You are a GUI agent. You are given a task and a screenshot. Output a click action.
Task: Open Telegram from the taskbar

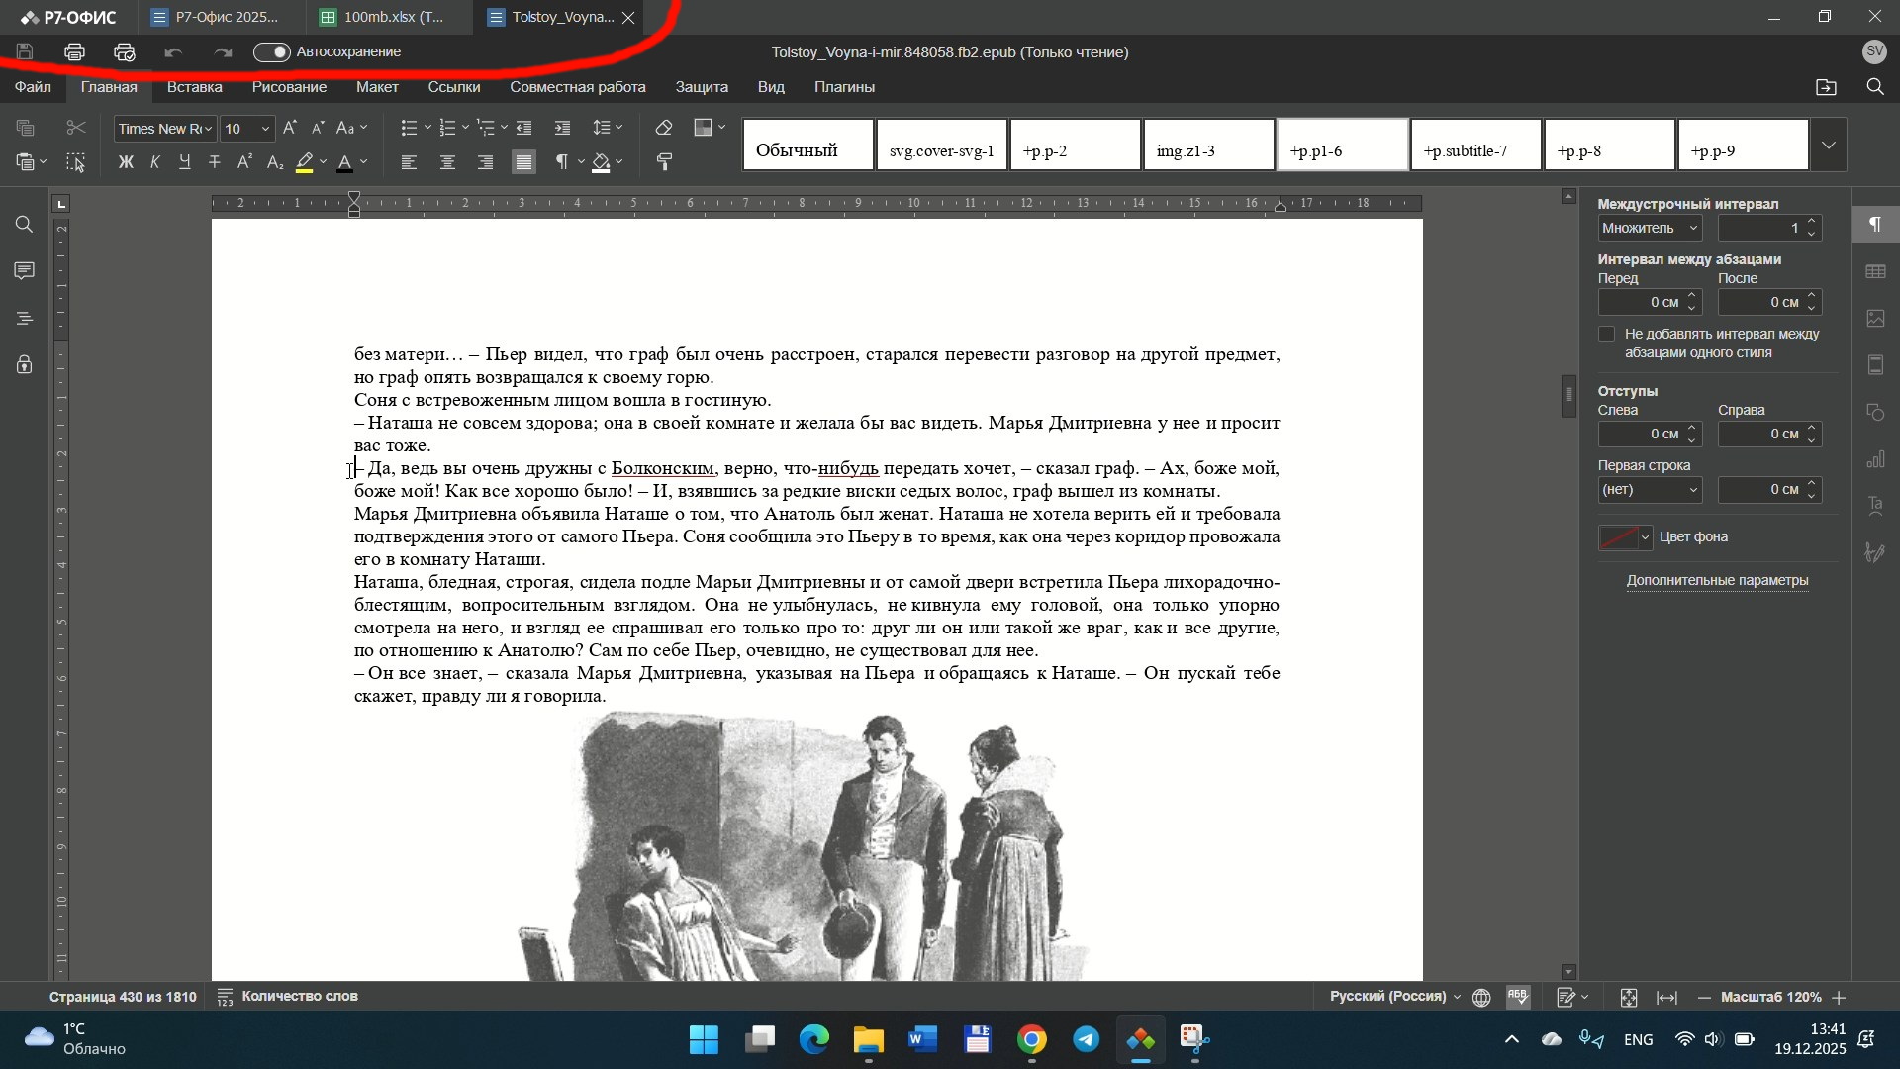[1086, 1040]
